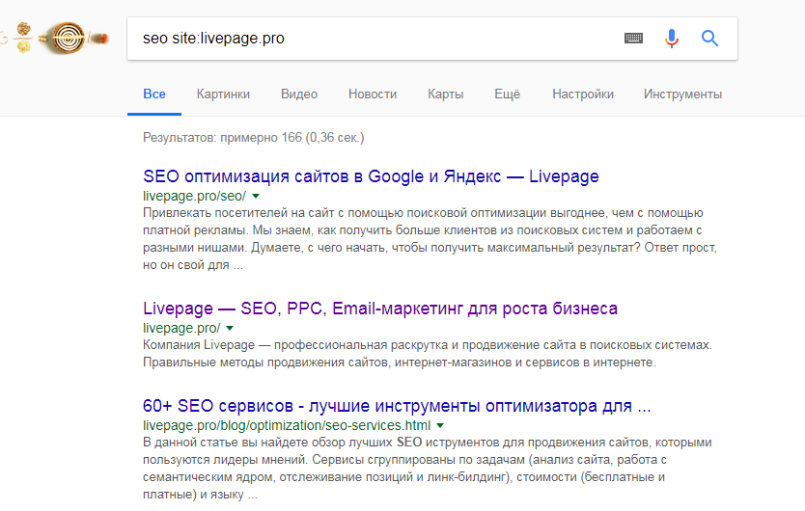805x511 pixels.
Task: Expand dropdown arrow next to livepage.pro/seo/
Action: tap(256, 196)
